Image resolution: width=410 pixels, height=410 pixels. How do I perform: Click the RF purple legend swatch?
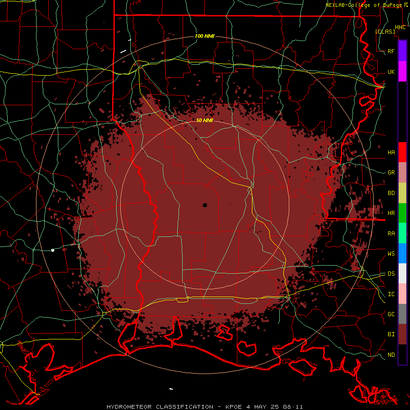pyautogui.click(x=402, y=51)
